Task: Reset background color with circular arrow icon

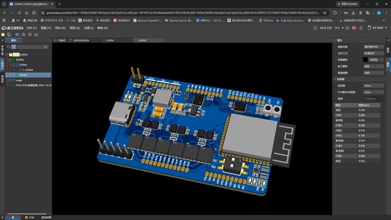Action: tap(381, 60)
